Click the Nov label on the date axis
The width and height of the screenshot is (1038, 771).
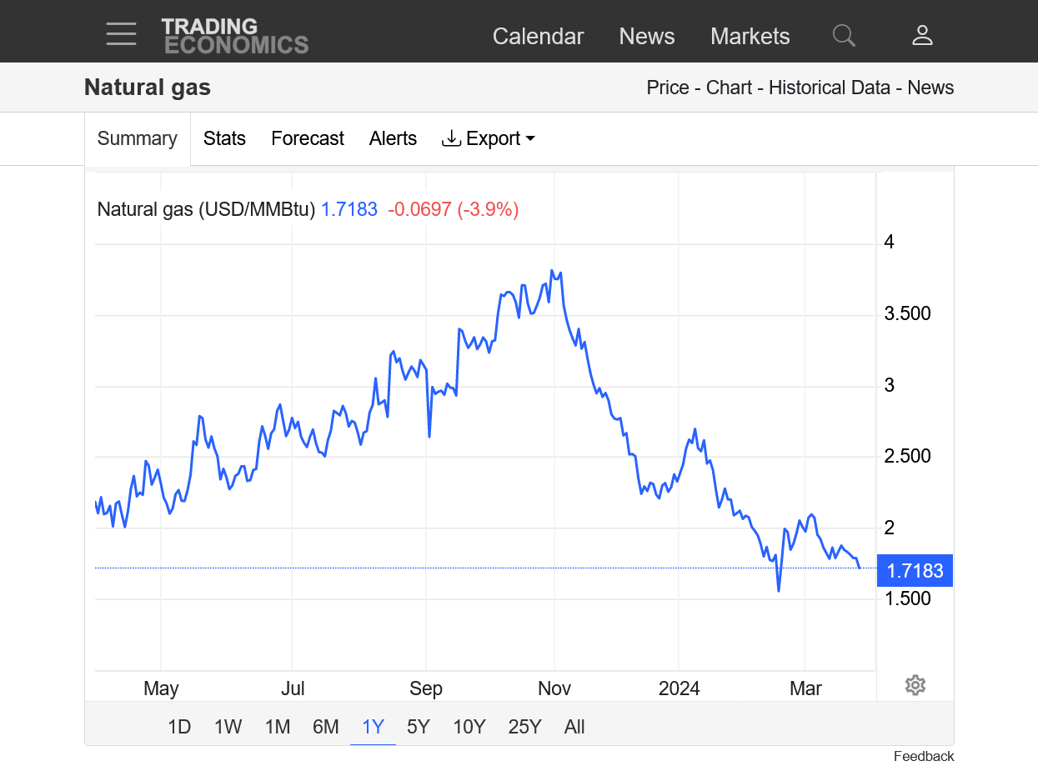click(554, 688)
